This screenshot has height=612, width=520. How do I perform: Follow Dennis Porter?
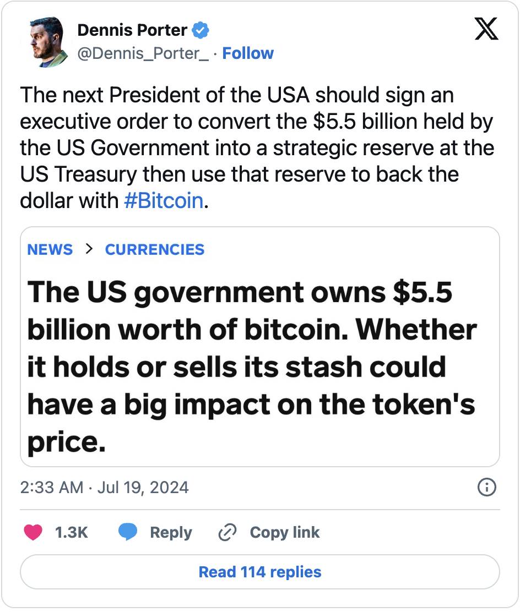(248, 53)
